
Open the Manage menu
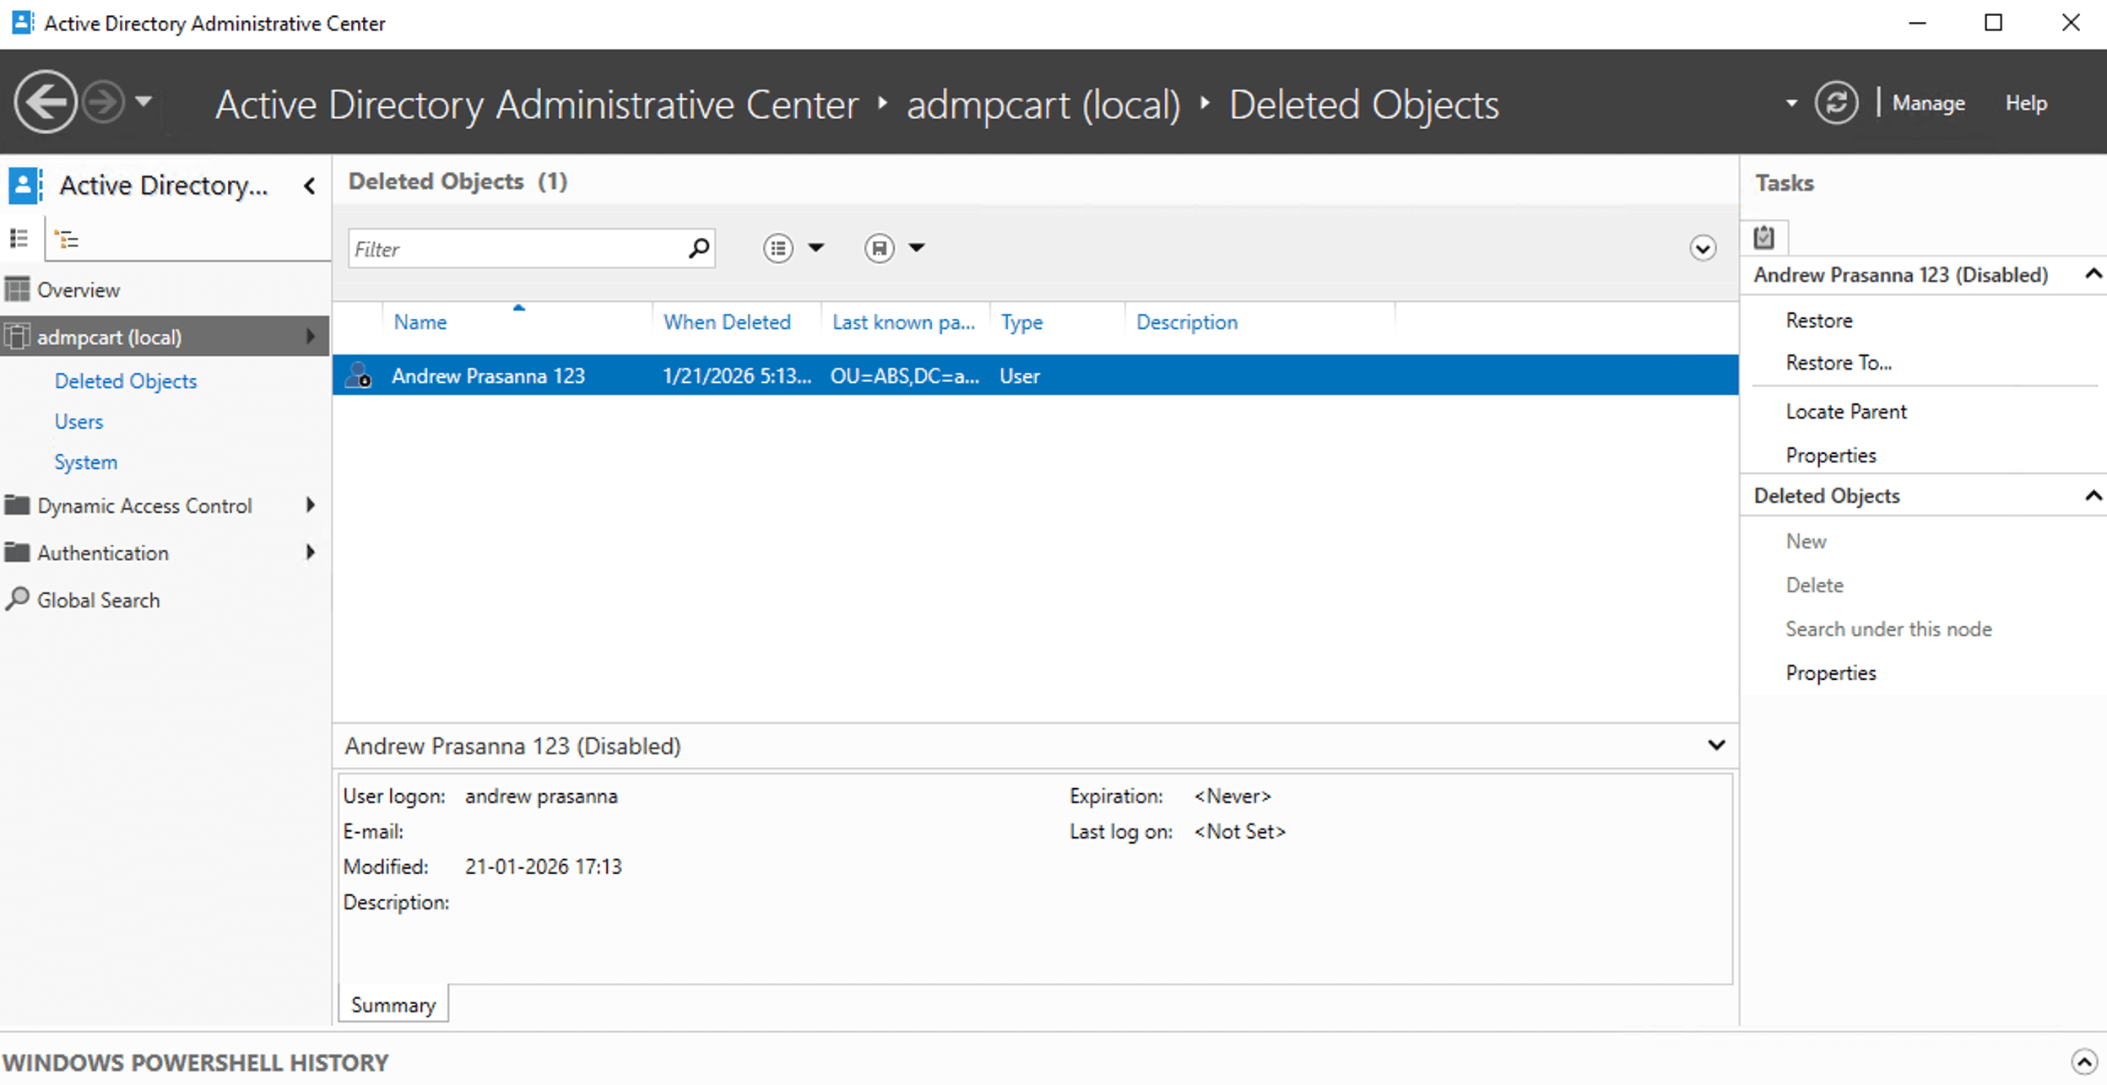point(1929,102)
